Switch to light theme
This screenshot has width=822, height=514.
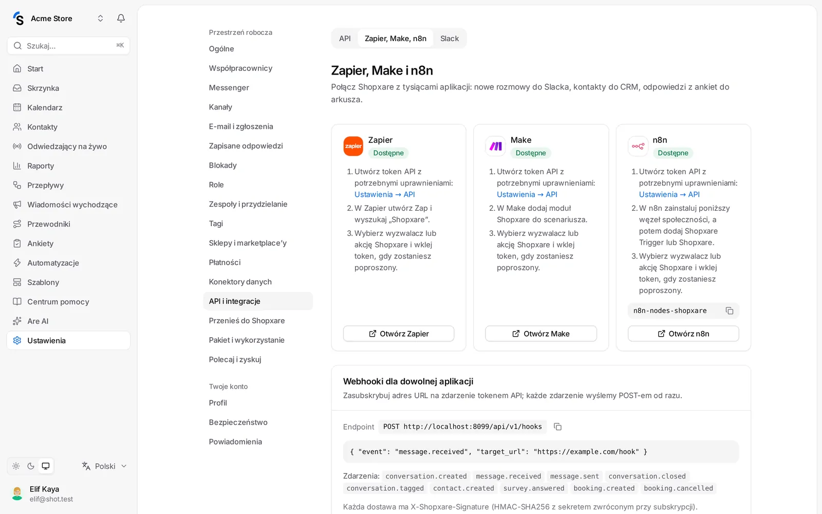pyautogui.click(x=16, y=466)
